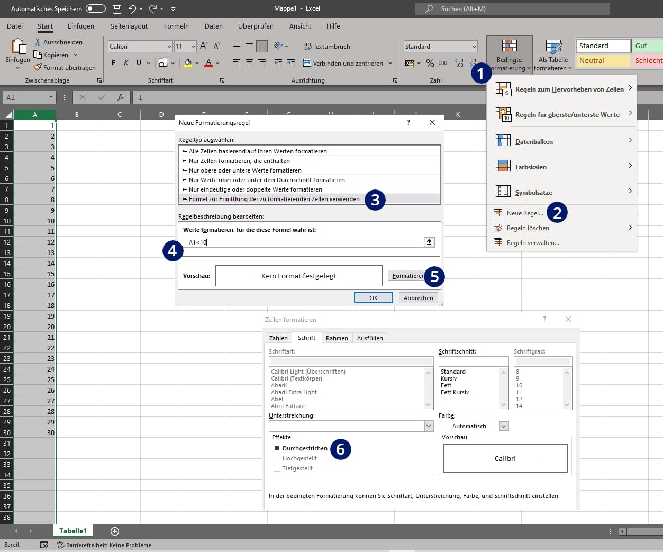Toggle bold F formatting

pyautogui.click(x=113, y=62)
